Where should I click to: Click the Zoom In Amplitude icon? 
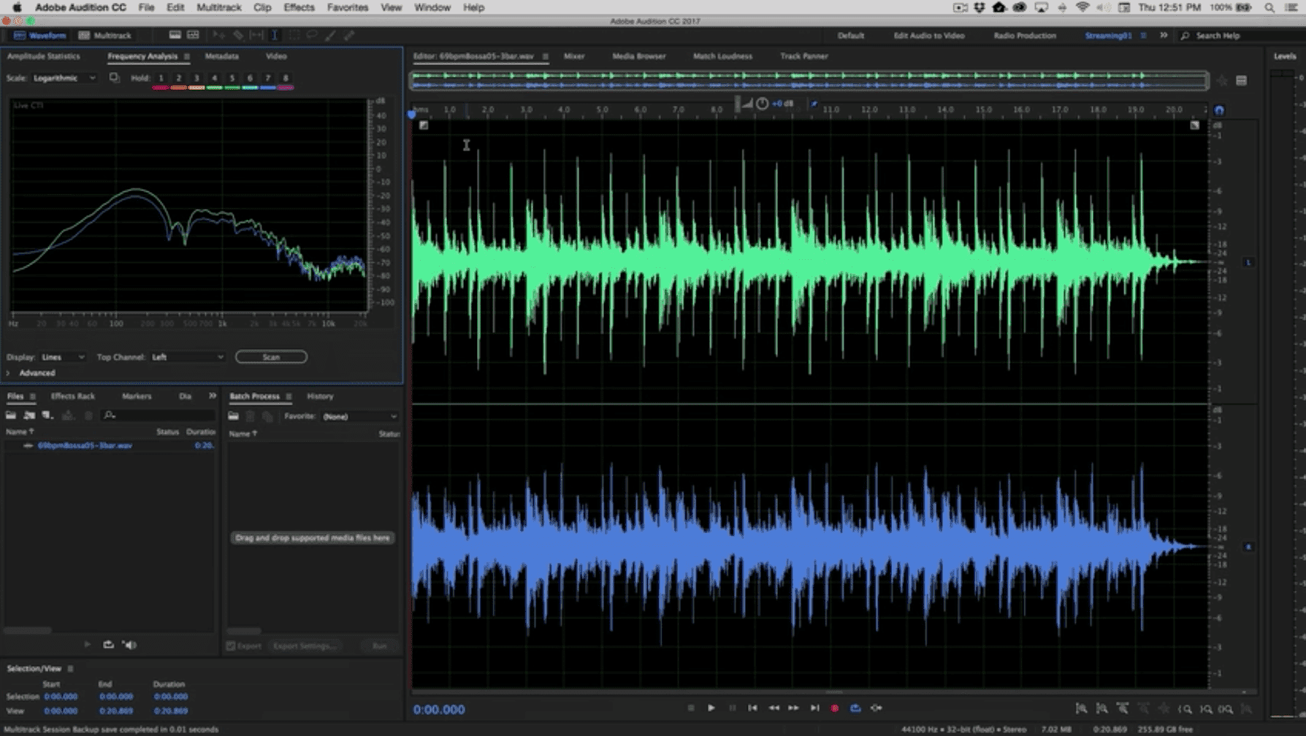[1082, 709]
